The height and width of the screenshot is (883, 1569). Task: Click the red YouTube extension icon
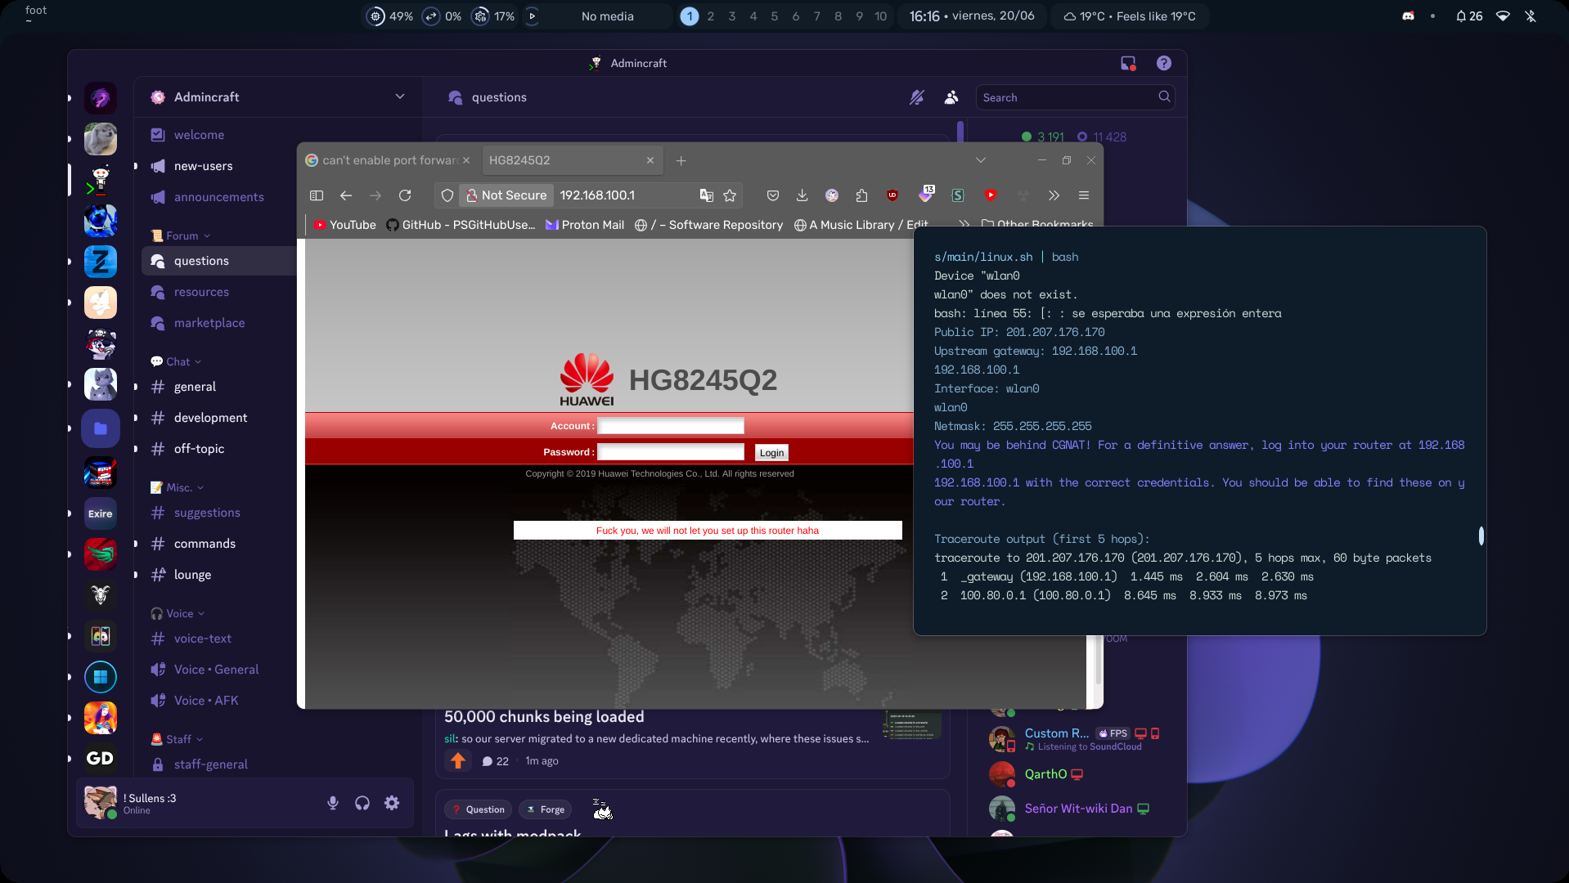(x=991, y=195)
